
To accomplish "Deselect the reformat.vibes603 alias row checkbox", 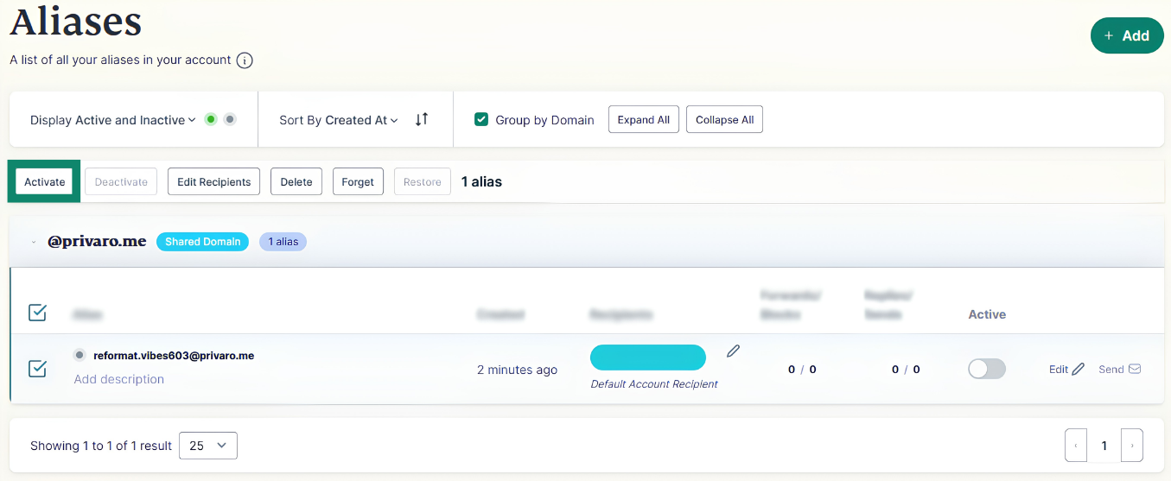I will tap(37, 369).
